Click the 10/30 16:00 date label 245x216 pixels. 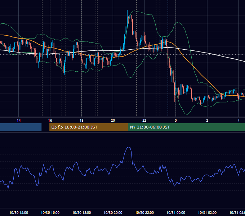50,212
